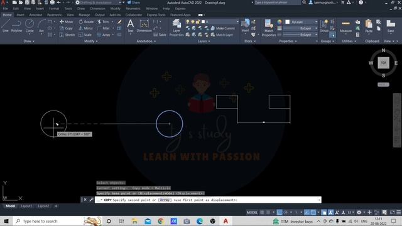Activate the Mirror command
This screenshot has width=402, height=226.
coord(86,28)
